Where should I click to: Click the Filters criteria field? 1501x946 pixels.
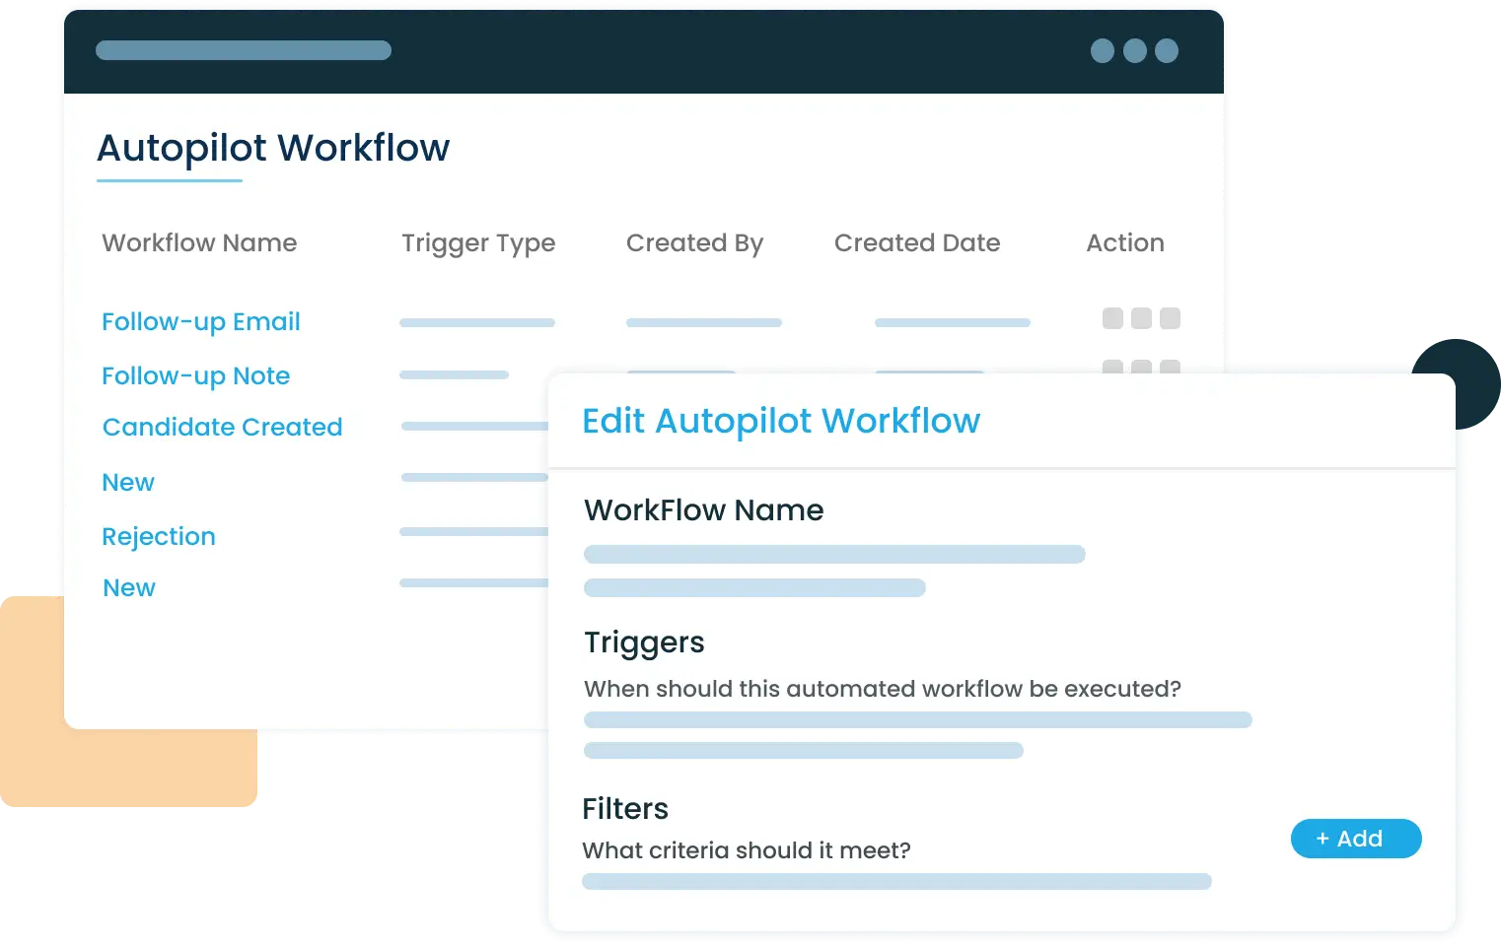click(x=896, y=881)
